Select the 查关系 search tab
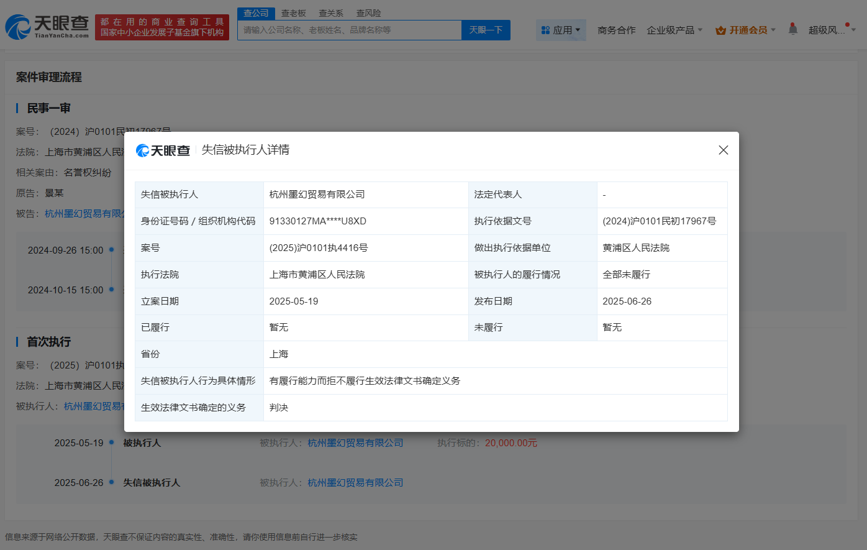 330,13
